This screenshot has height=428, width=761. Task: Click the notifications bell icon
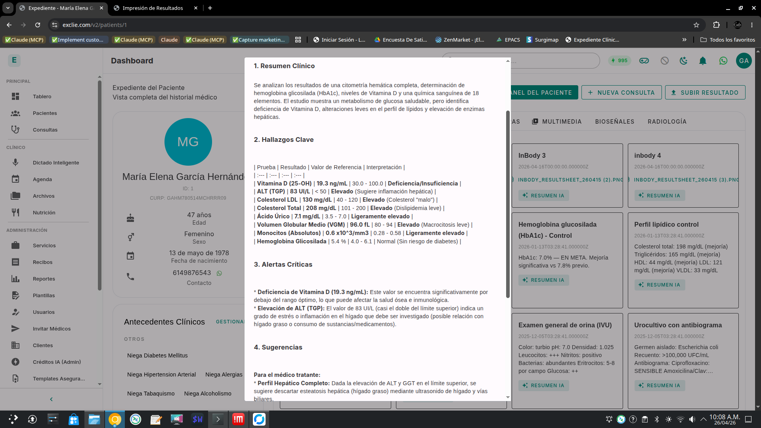point(702,61)
